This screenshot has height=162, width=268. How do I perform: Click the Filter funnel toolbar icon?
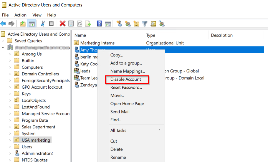[x=144, y=24]
